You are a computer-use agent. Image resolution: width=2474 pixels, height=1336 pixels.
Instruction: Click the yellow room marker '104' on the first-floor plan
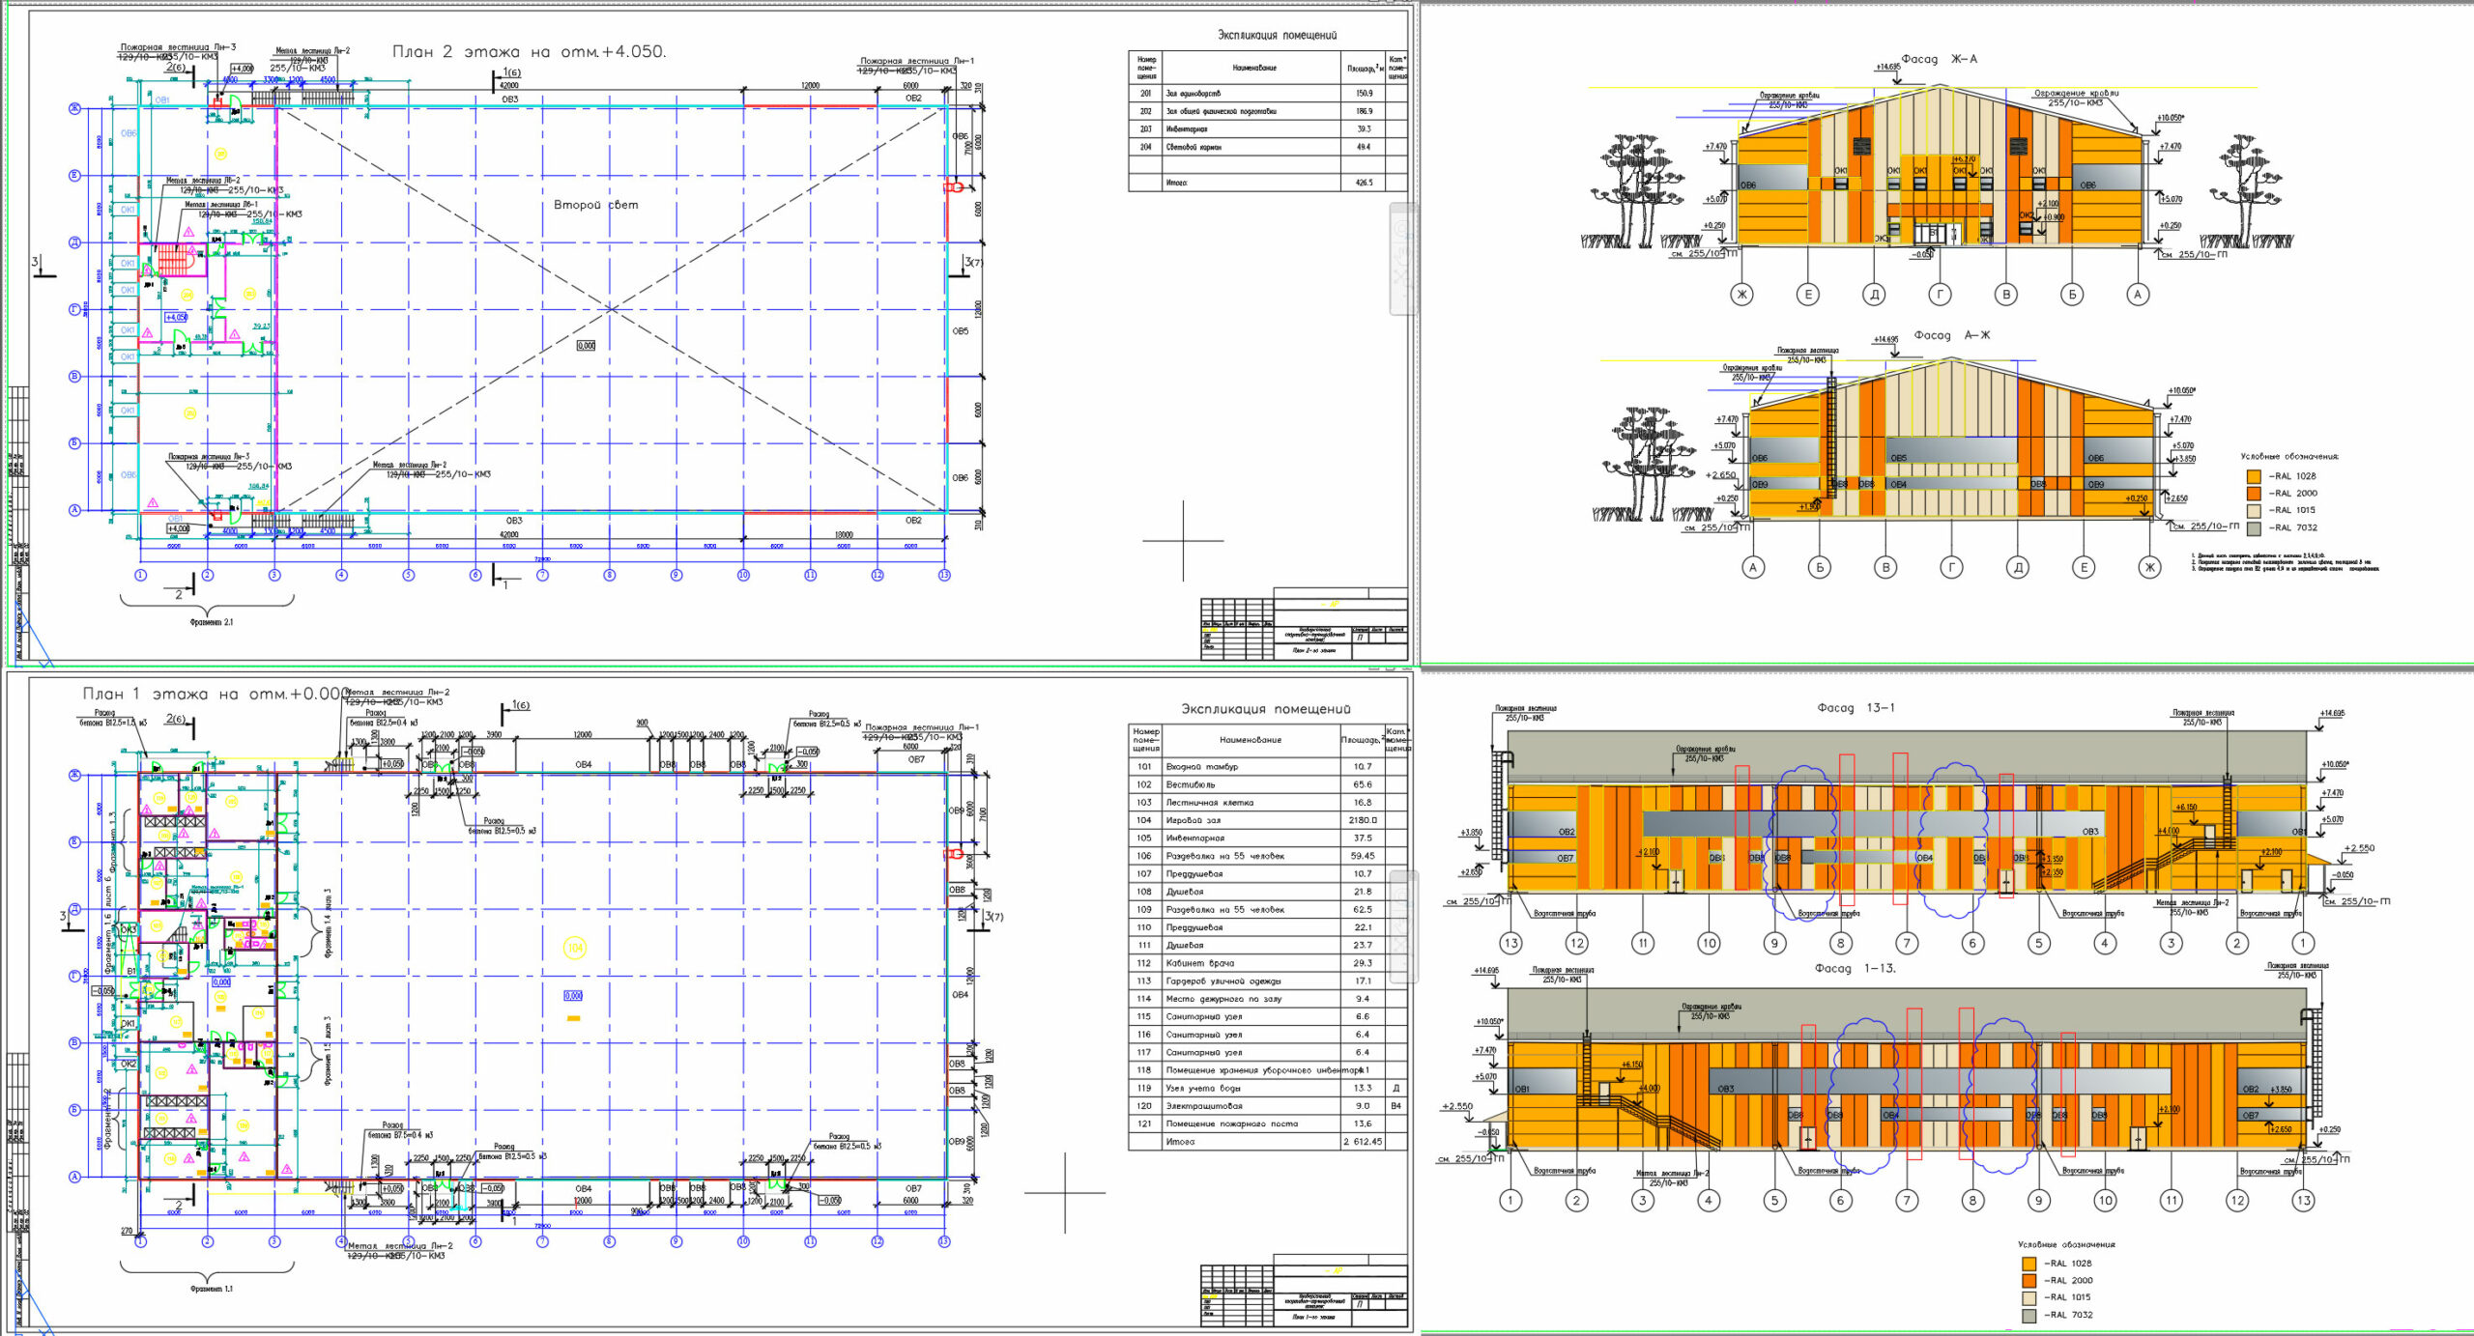pos(574,949)
